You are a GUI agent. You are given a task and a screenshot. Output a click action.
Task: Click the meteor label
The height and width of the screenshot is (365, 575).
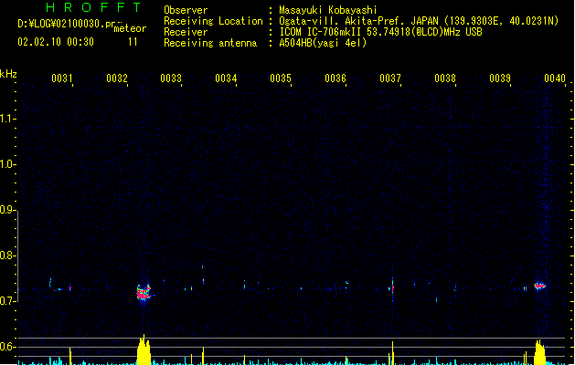(x=130, y=28)
